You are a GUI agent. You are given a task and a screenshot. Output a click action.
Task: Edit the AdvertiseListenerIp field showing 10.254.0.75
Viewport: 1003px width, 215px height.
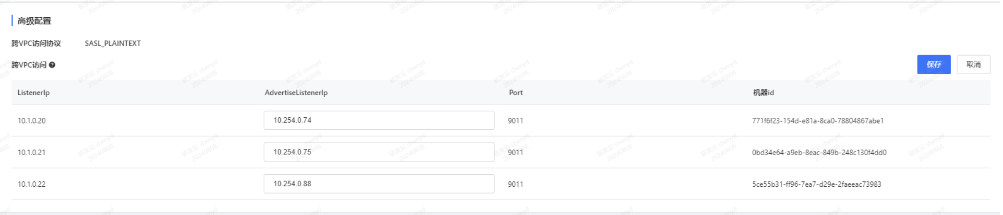[x=379, y=152]
